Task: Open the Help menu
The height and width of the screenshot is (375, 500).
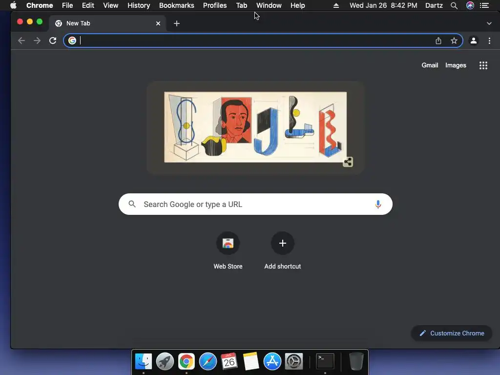Action: (297, 5)
